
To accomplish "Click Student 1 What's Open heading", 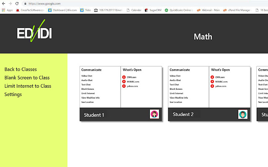I will (x=132, y=70).
